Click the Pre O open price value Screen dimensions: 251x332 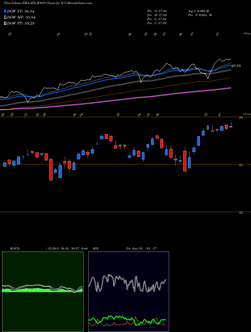click(x=157, y=11)
